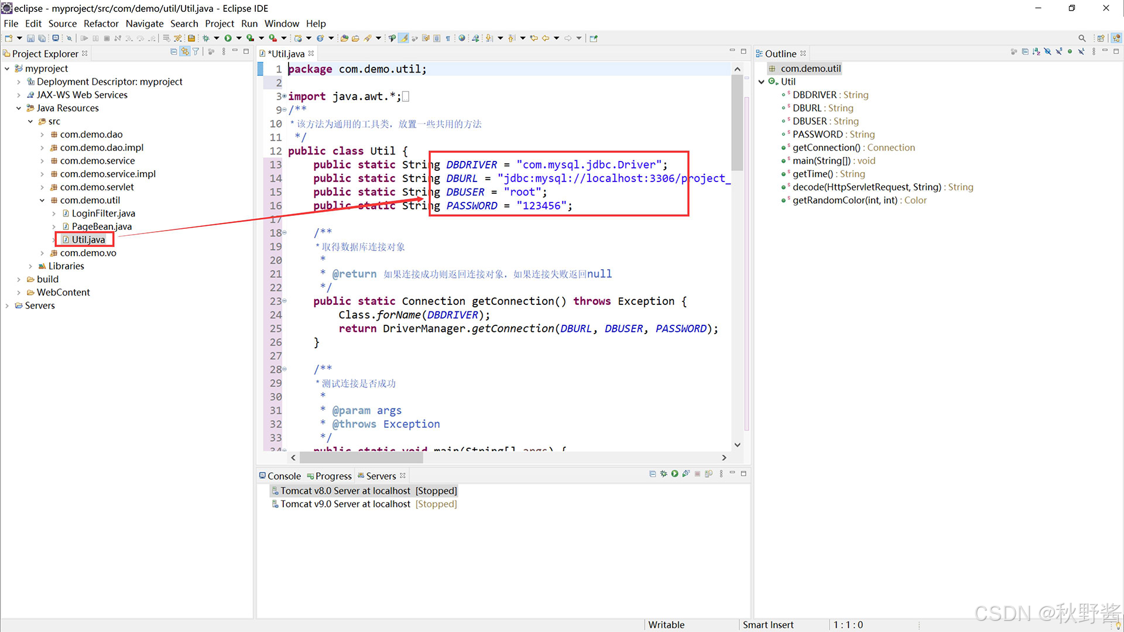The image size is (1124, 632).
Task: Click the Save toolbar icon
Action: [30, 38]
